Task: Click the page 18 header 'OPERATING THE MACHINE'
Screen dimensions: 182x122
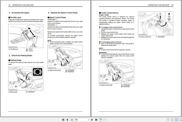Action: pos(23,5)
